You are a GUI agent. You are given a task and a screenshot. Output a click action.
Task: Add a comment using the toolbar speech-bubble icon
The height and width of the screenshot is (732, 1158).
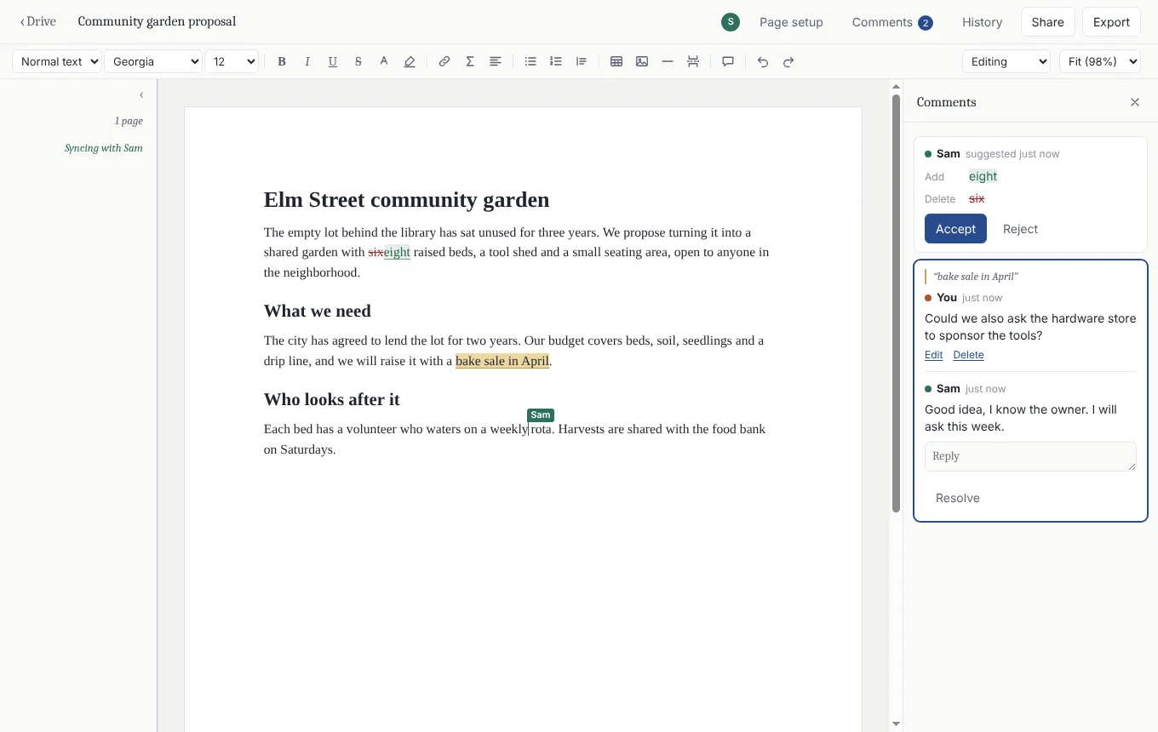coord(728,61)
